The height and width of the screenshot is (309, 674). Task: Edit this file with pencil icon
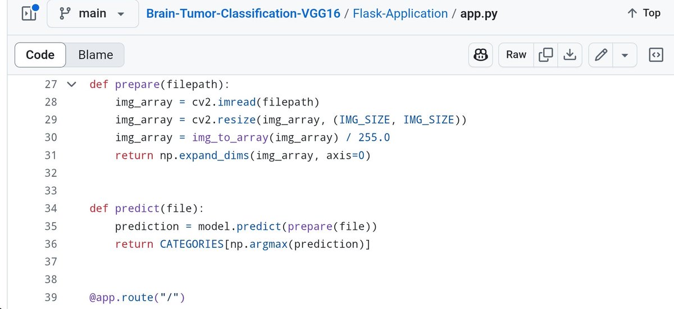(601, 54)
